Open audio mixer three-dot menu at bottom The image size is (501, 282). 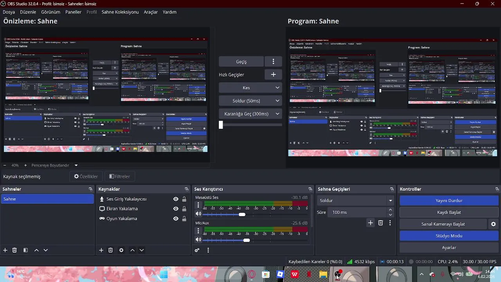pyautogui.click(x=208, y=250)
